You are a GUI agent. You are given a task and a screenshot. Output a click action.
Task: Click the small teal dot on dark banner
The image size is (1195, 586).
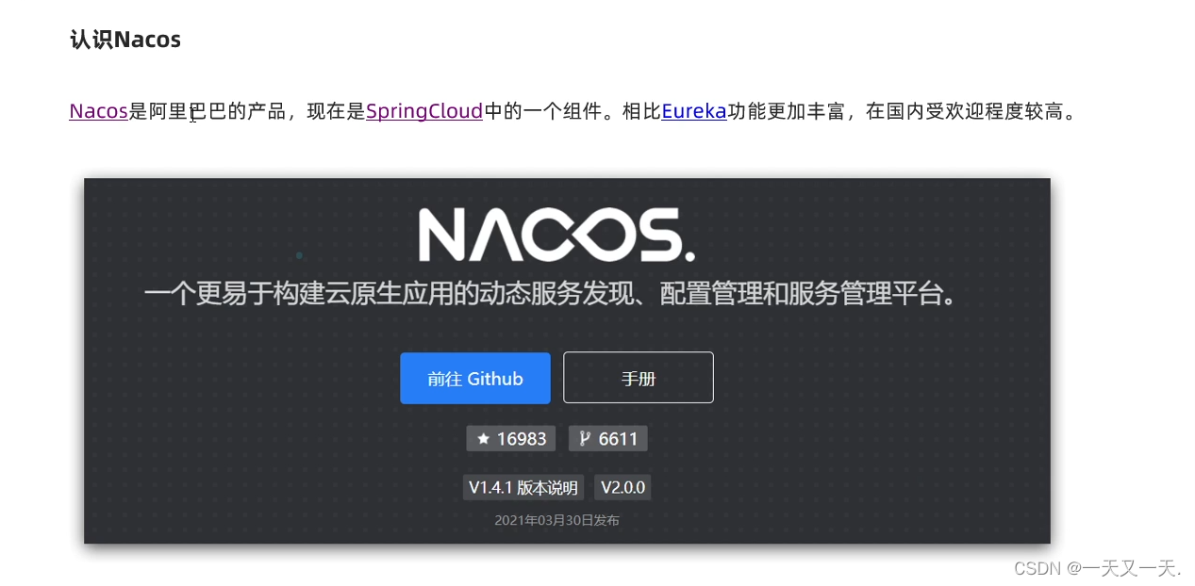[x=299, y=255]
